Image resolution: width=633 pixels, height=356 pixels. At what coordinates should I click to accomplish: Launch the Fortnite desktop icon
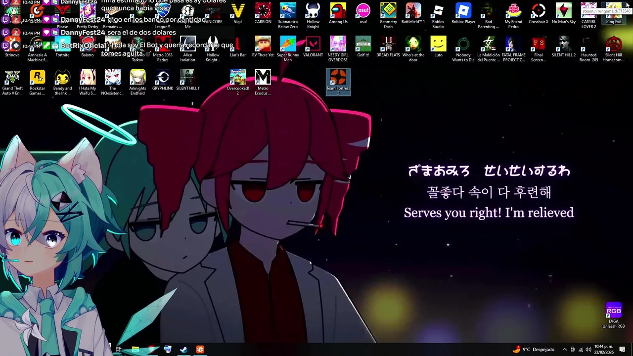[x=62, y=47]
